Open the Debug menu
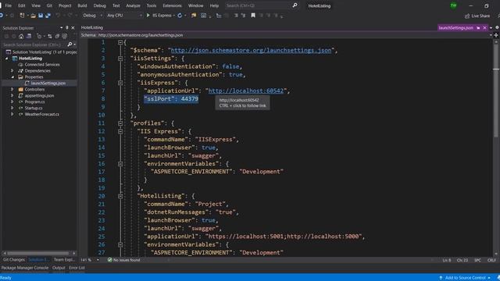Image resolution: width=500 pixels, height=281 pixels. click(x=99, y=5)
